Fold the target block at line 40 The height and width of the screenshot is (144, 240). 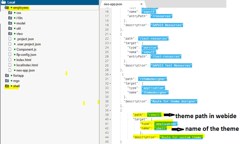click(110, 119)
